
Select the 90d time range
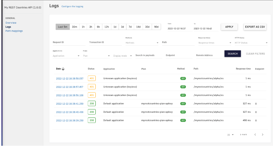156,27
